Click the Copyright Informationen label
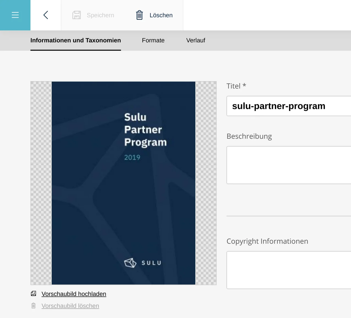The height and width of the screenshot is (318, 351). tap(267, 241)
